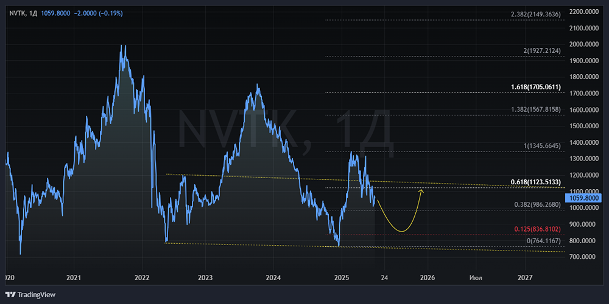The width and height of the screenshot is (609, 304).
Task: Select the 0(764.1167) Fibonacci level label
Action: pyautogui.click(x=543, y=241)
